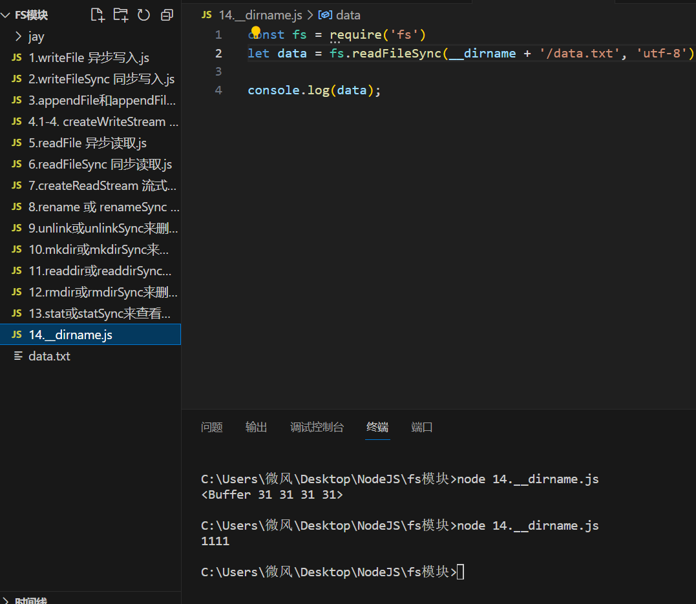Click the New Folder icon in explorer header
Screen dimensions: 696x604
(x=120, y=15)
